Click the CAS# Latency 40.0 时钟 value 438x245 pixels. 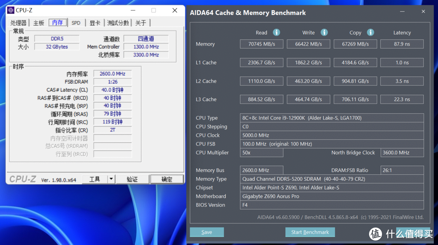pos(113,90)
